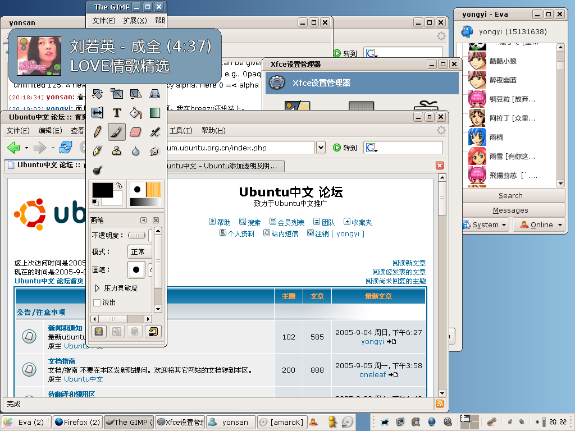Select the Airbrush tool in GIMP
Viewport: 575px width, 431px height.
pos(155,132)
